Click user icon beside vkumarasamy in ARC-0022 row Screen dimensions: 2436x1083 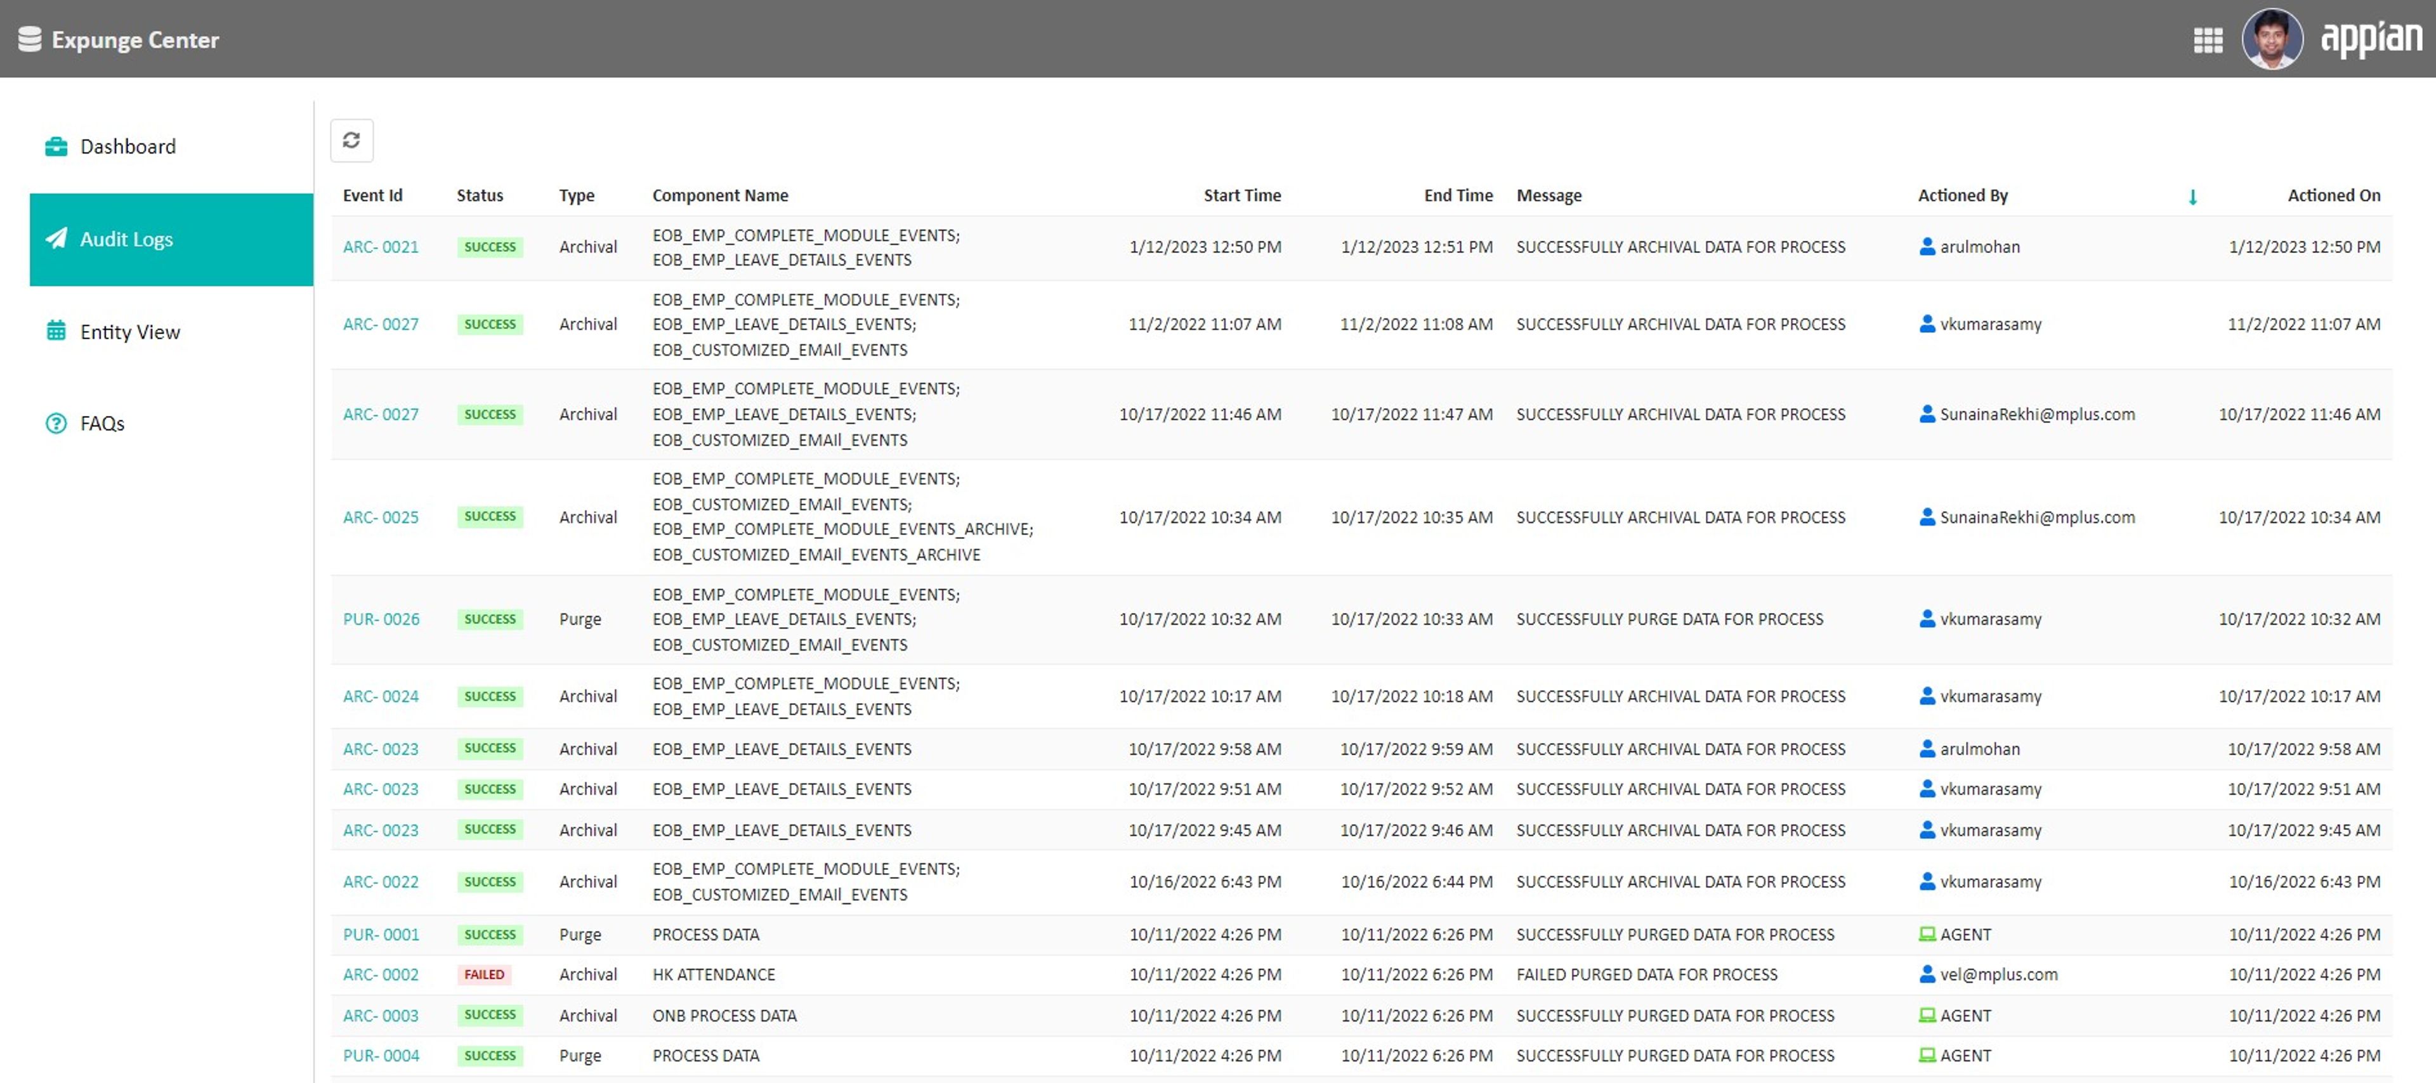(x=1927, y=881)
